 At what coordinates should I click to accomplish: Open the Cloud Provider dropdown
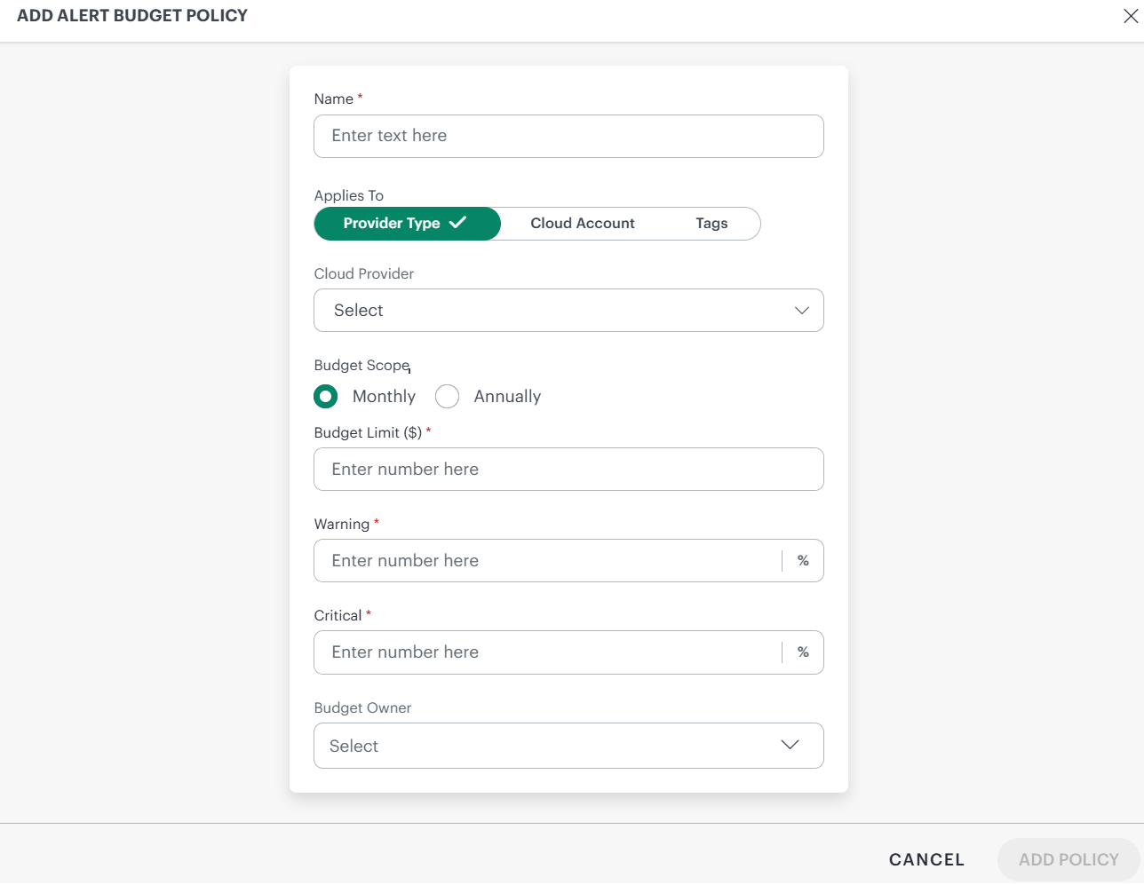pyautogui.click(x=568, y=311)
